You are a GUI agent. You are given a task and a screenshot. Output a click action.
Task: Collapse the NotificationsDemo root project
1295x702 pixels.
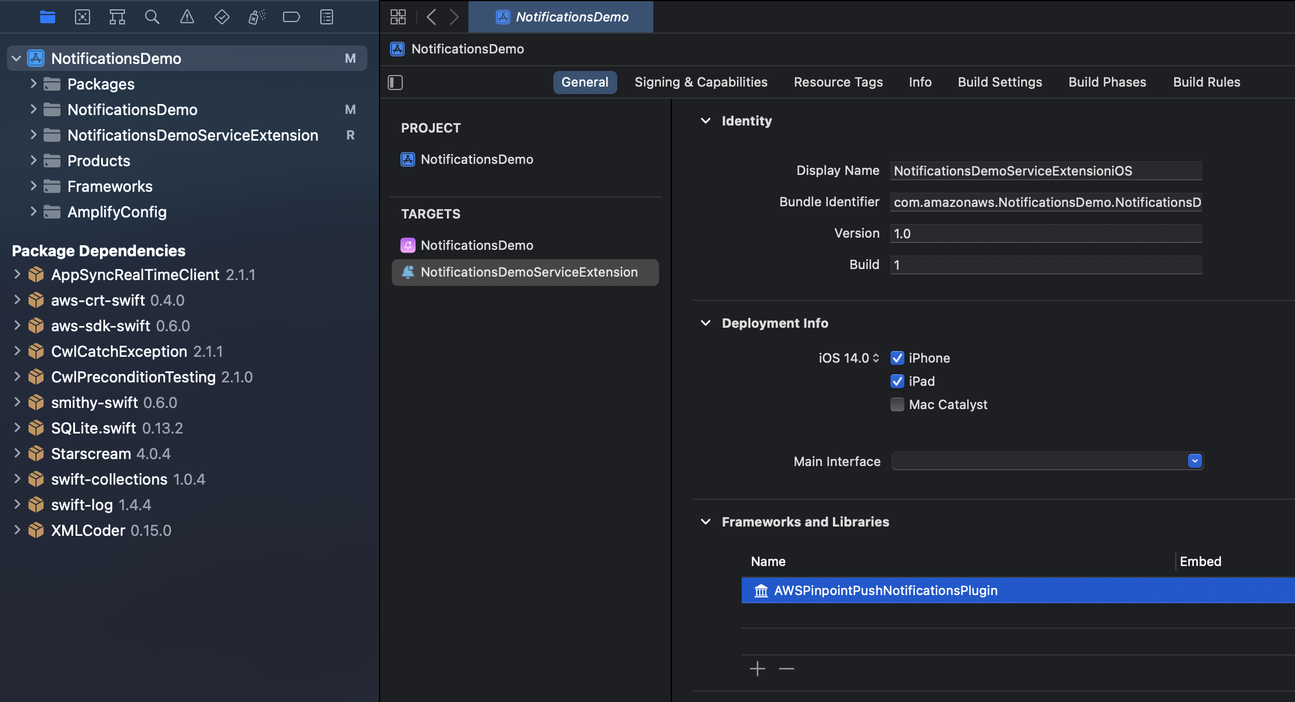(x=17, y=58)
